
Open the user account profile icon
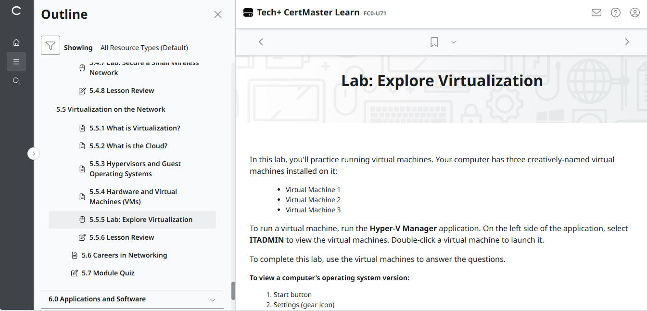click(x=635, y=13)
